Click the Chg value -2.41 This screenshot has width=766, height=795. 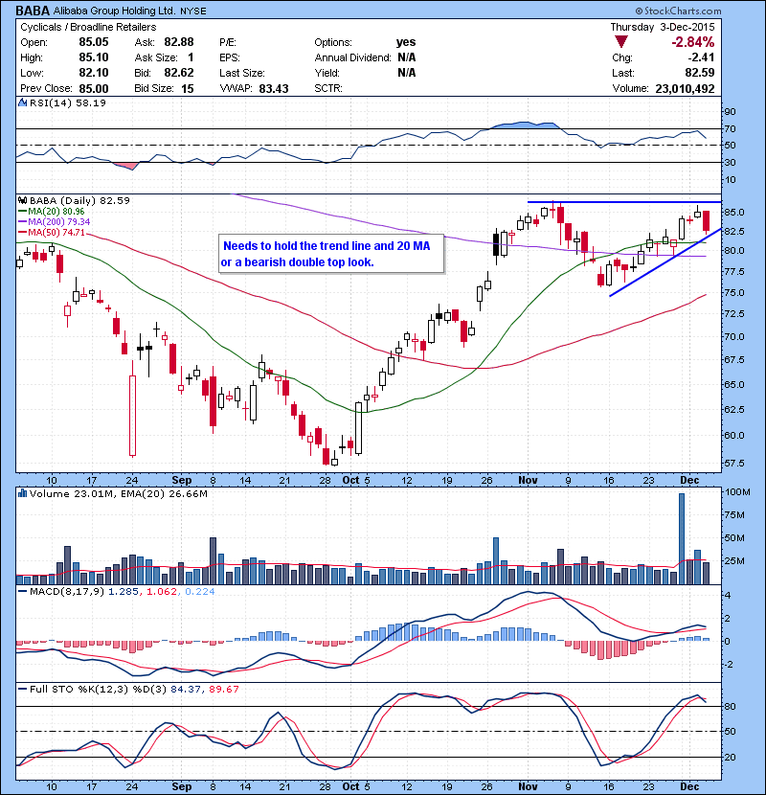tap(701, 57)
